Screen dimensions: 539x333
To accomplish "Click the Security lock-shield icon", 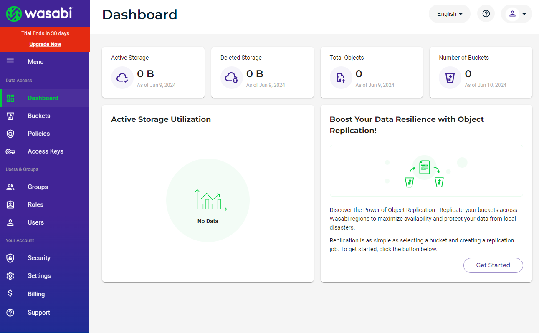I will 10,258.
